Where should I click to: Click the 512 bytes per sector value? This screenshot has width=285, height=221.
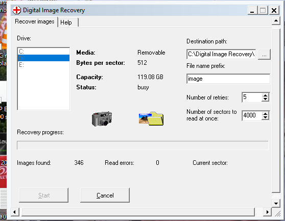[x=142, y=63]
